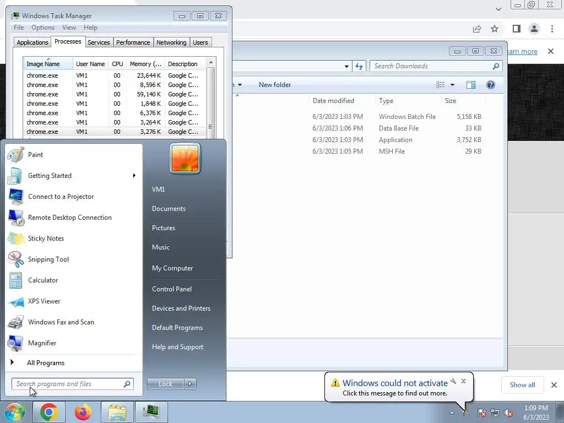Open Task Manager File menu
564x423 pixels.
pyautogui.click(x=19, y=28)
